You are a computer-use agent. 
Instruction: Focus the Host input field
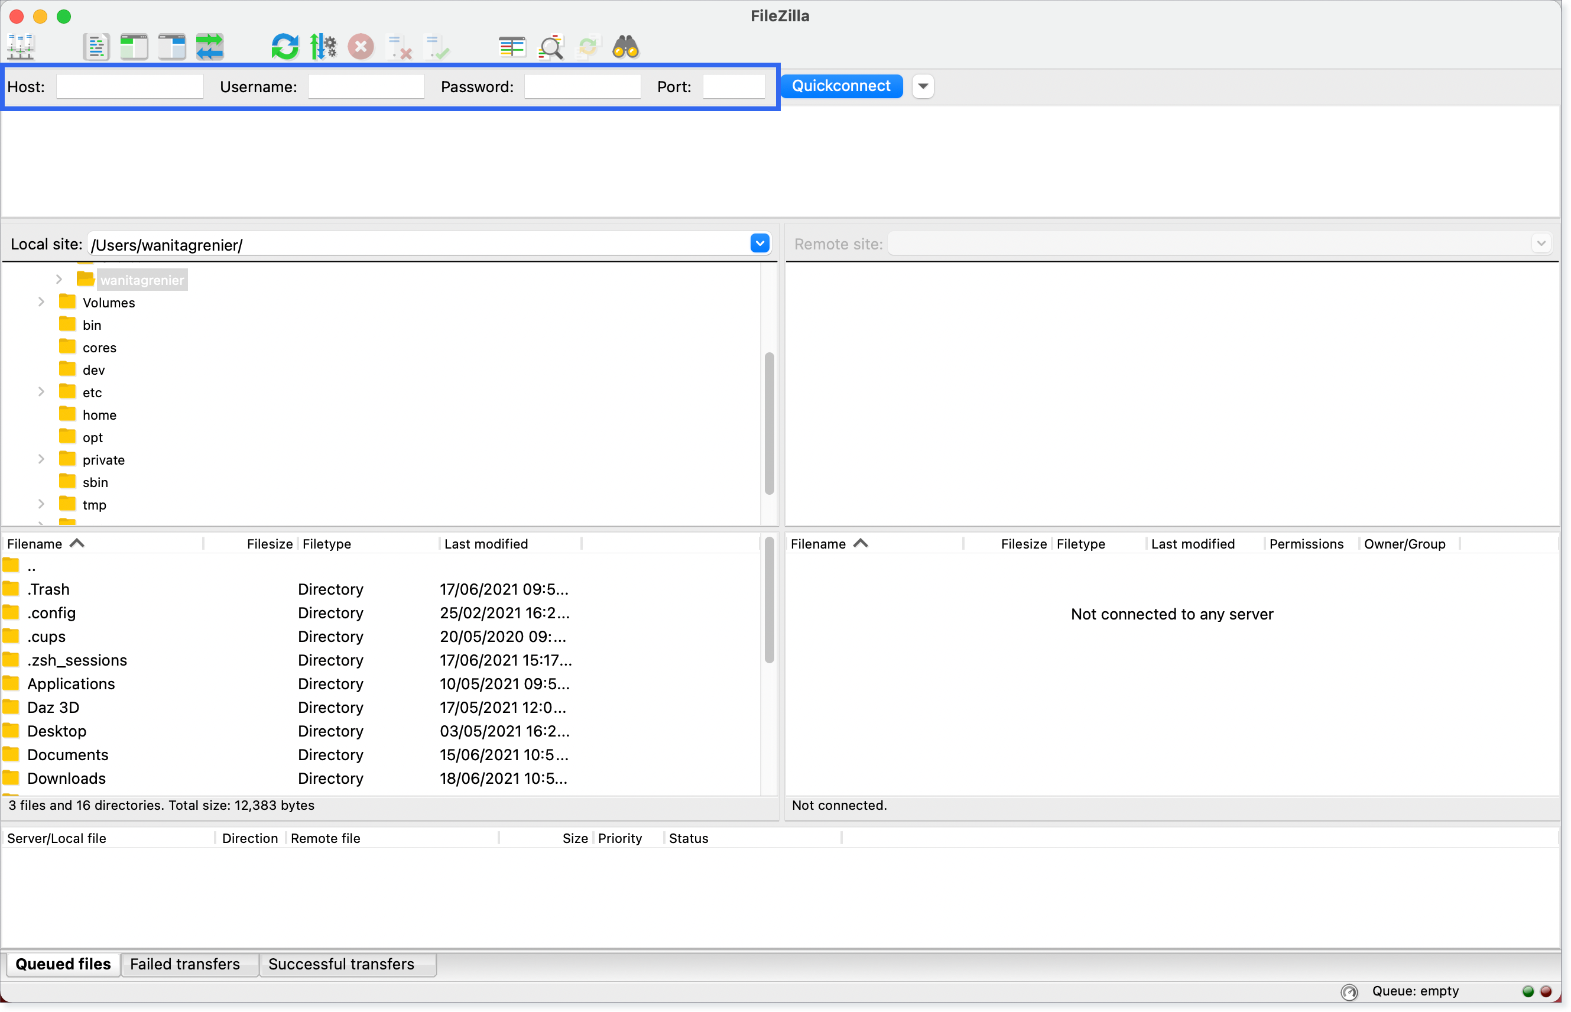coord(130,87)
